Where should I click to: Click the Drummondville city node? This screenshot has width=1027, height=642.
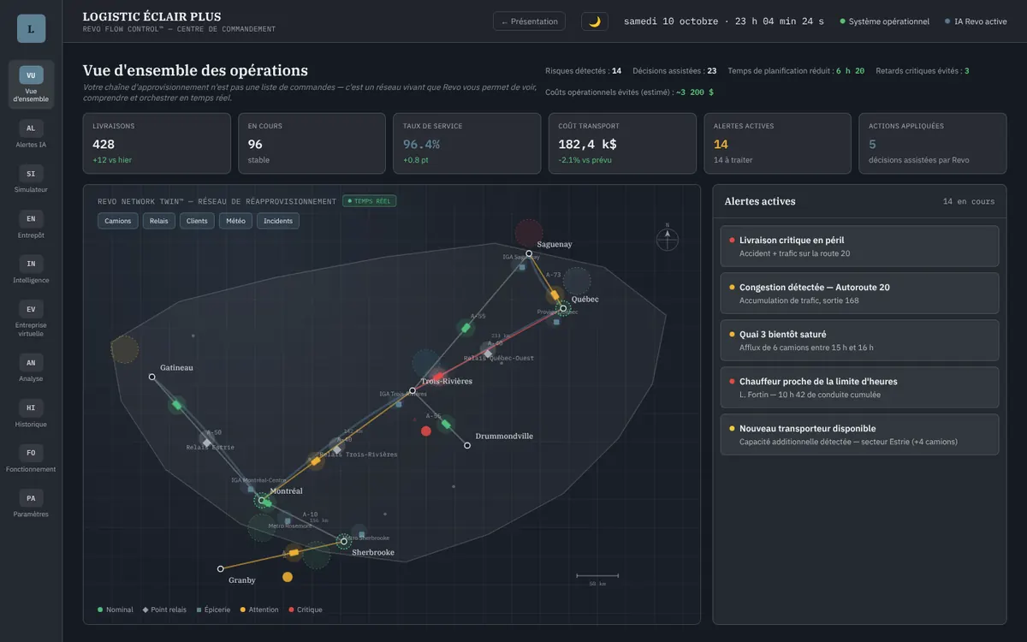pos(467,445)
